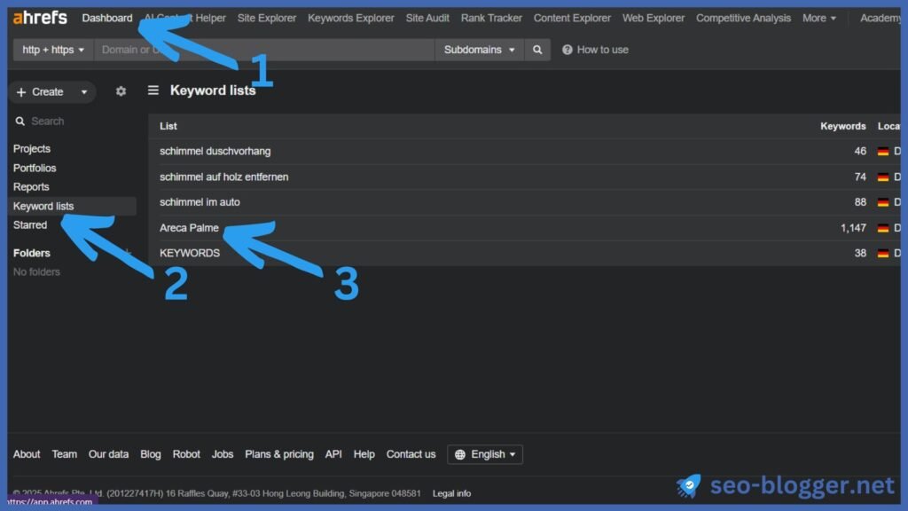Click the List column header
This screenshot has width=908, height=511.
(168, 126)
